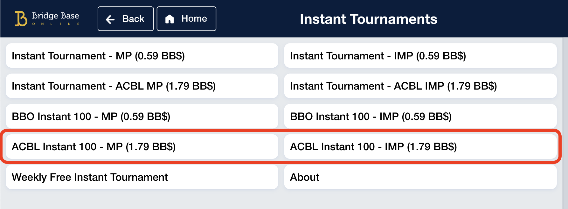Click the Instant Tournaments title

click(369, 19)
